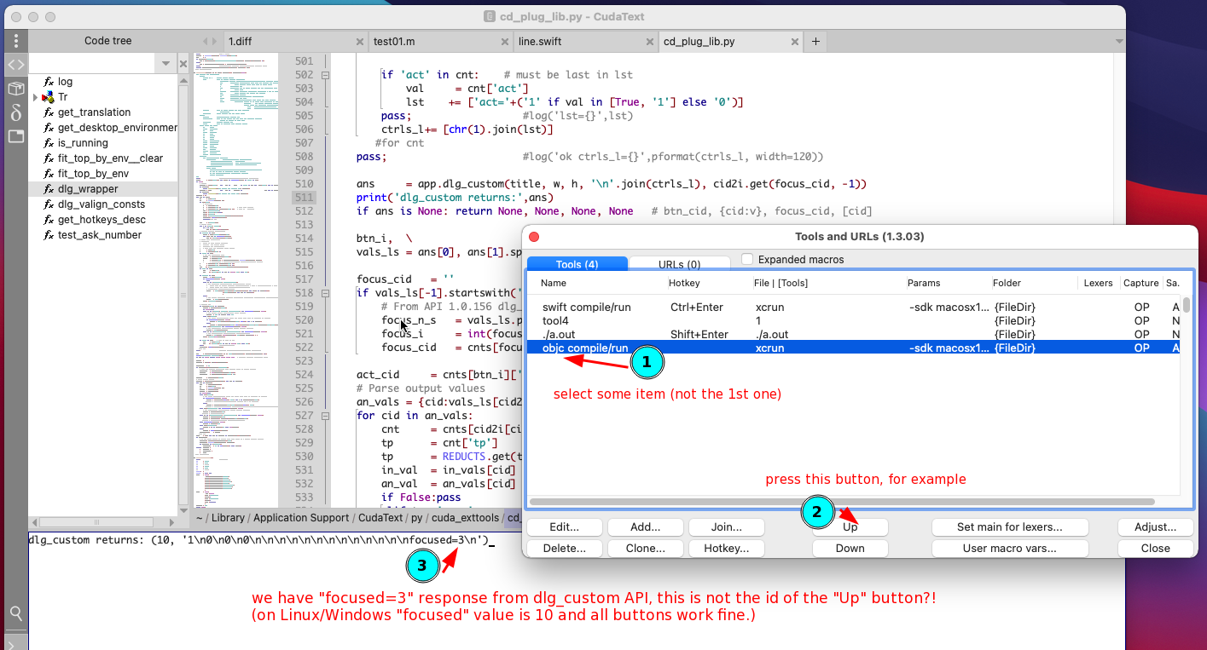
Task: Expand the Tr class node
Action: 36,97
